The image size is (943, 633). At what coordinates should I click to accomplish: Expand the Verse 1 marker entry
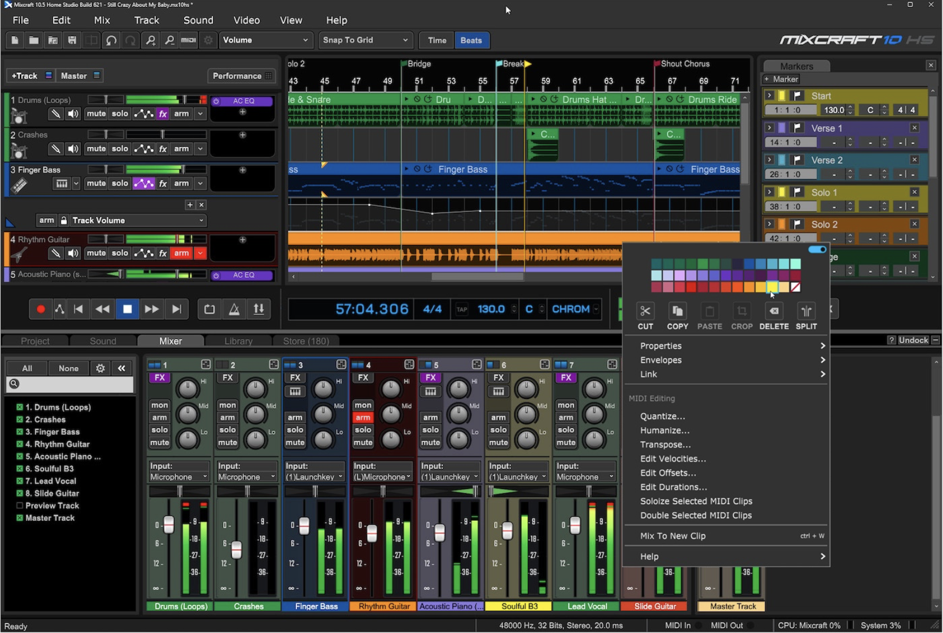[769, 128]
